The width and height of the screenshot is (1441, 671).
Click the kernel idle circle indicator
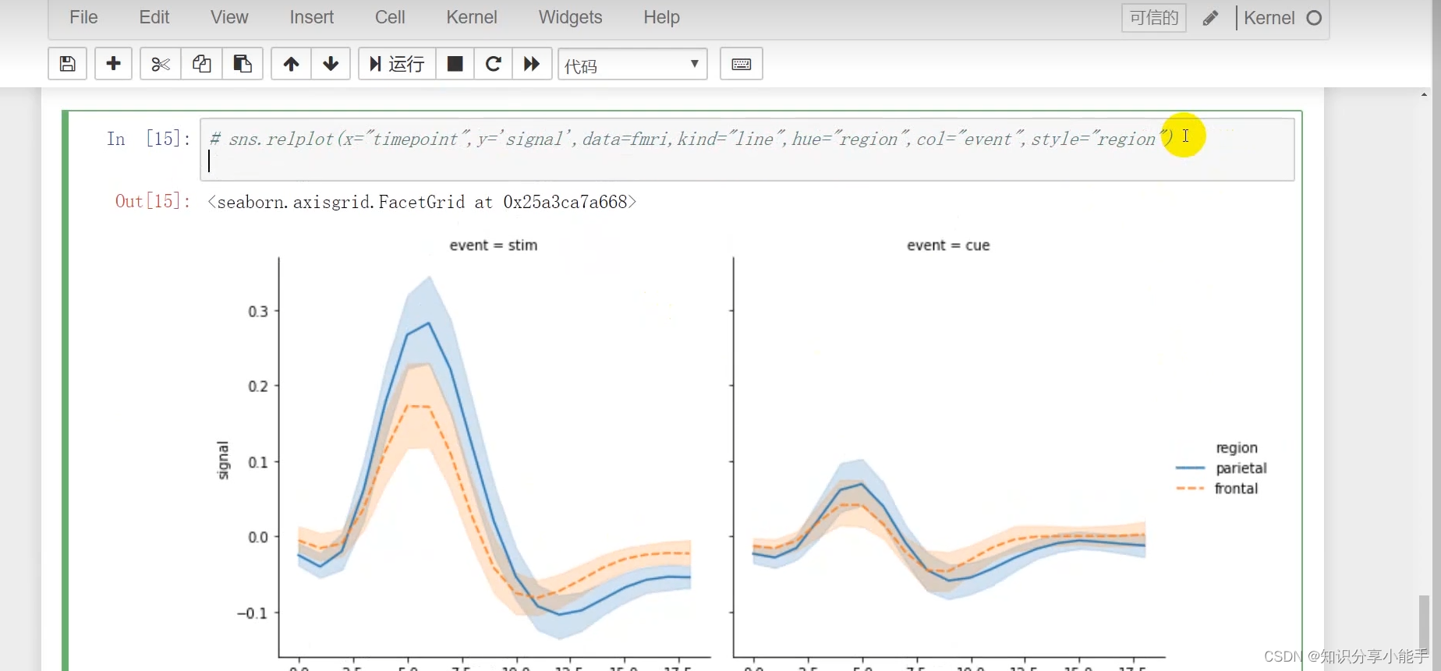pos(1314,18)
